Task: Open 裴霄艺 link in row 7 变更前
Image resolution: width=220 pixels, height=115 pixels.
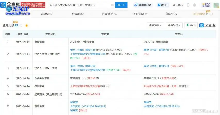Action: point(74,110)
